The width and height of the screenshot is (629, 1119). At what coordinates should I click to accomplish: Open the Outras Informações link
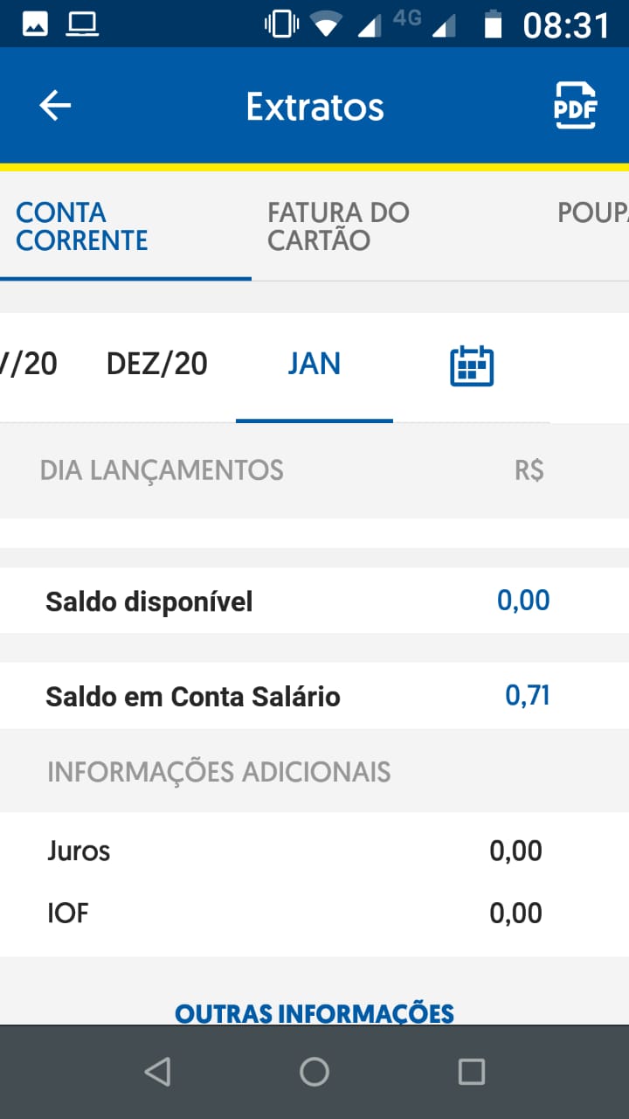tap(314, 1012)
